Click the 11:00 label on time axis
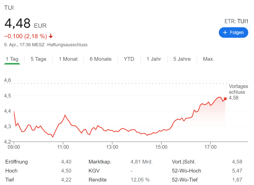 (x=63, y=147)
